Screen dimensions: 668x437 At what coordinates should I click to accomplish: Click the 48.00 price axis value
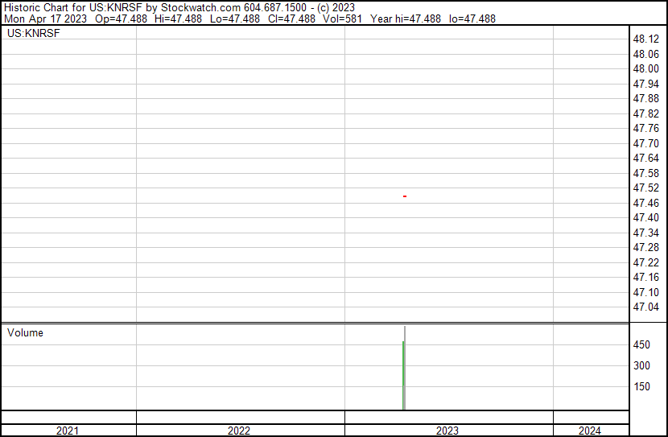[645, 68]
